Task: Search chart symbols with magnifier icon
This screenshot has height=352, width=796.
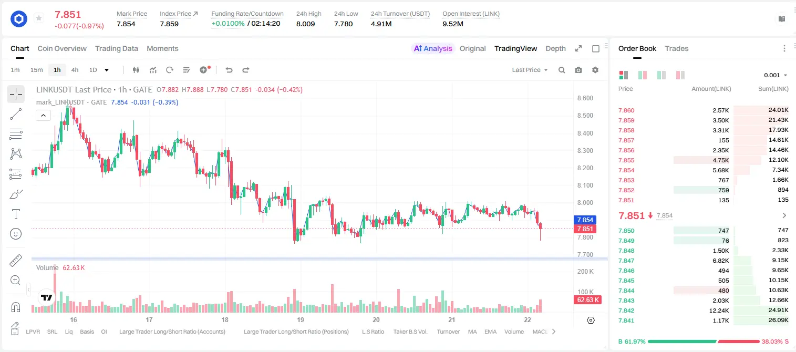Action: click(562, 70)
